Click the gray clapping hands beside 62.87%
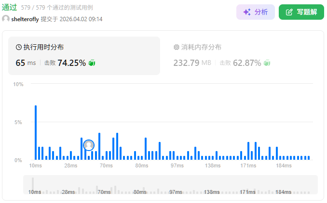The width and height of the screenshot is (327, 203). point(267,63)
